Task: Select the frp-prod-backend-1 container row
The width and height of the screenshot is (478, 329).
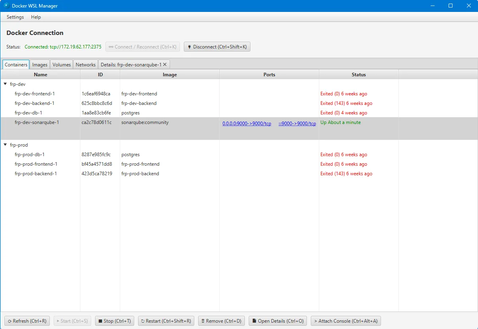Action: coord(239,174)
